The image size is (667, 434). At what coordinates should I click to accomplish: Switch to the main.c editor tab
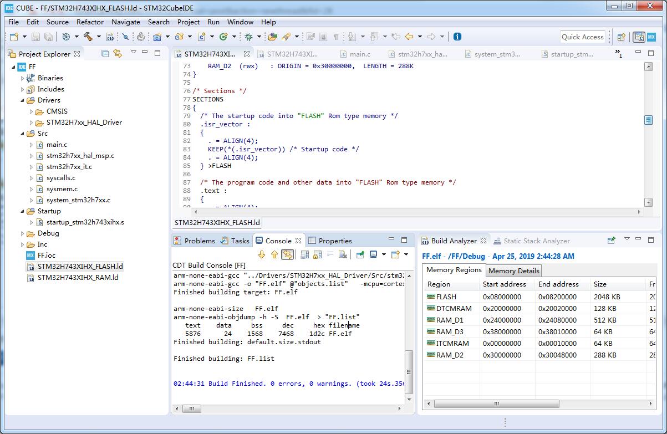(x=355, y=54)
